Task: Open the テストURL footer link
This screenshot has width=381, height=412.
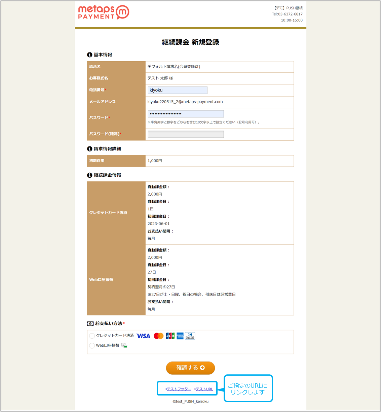Action: point(204,389)
